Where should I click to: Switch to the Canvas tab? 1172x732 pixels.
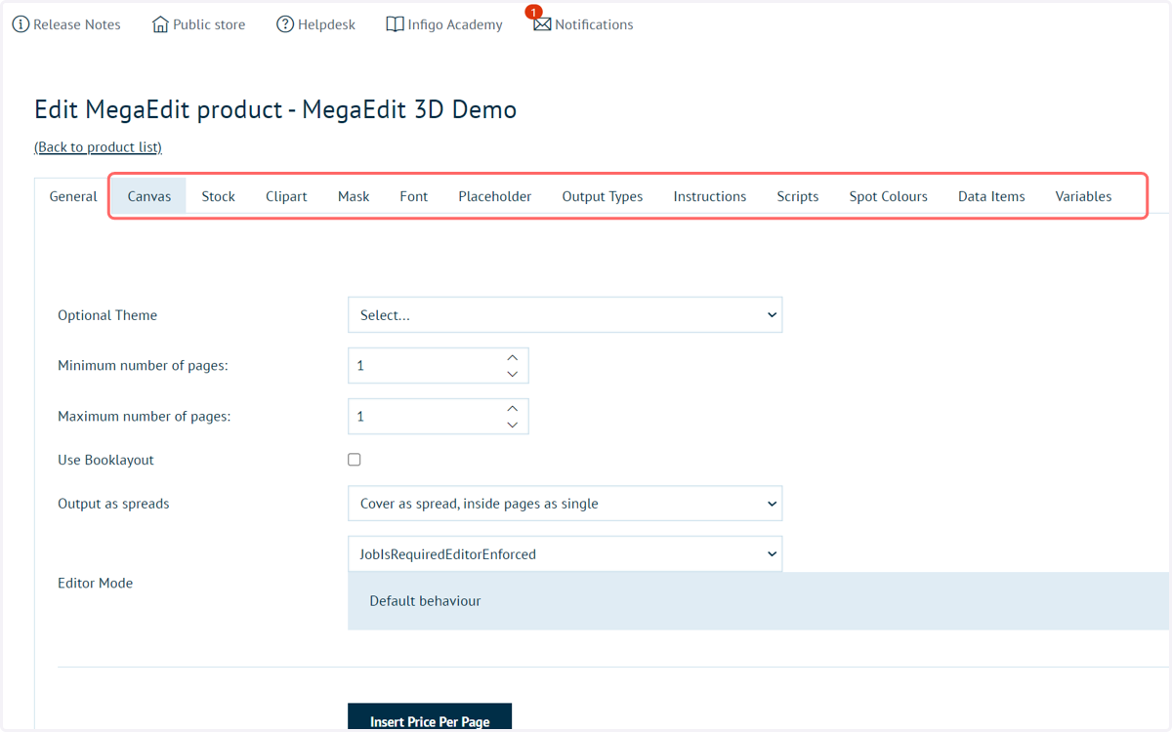tap(149, 196)
